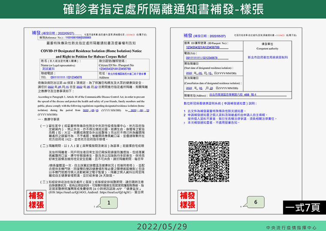
Task: Click the QR code on page 6
Action: click(x=209, y=162)
